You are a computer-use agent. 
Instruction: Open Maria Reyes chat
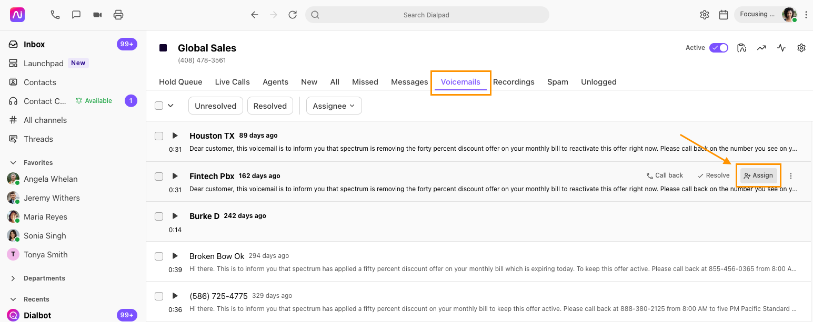point(45,217)
